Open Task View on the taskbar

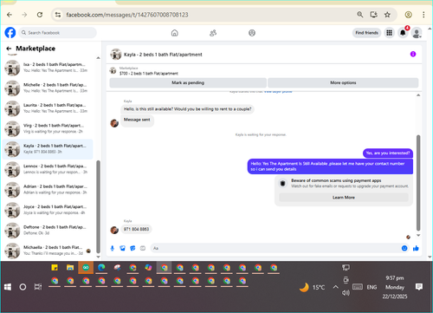coord(38,287)
